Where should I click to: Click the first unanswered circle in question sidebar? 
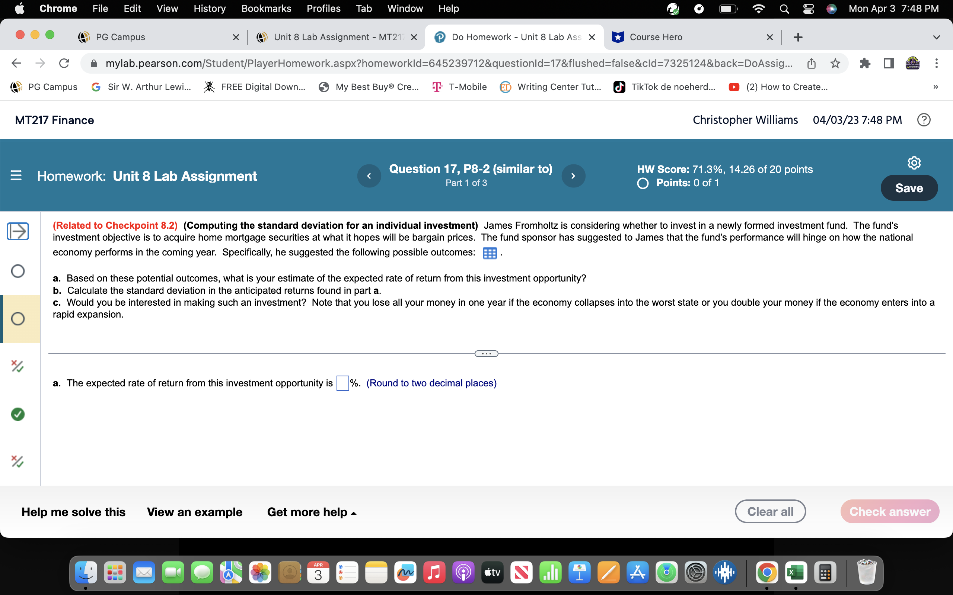[17, 271]
